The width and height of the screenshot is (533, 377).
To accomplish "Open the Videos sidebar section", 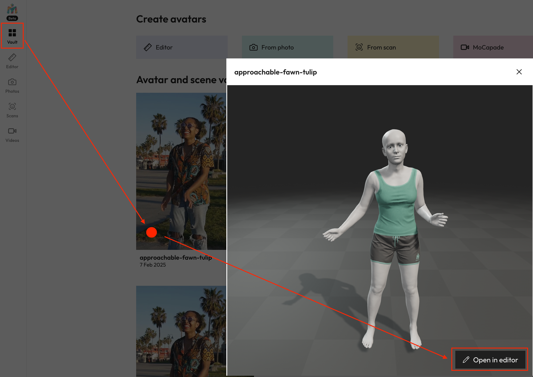I will coord(12,135).
